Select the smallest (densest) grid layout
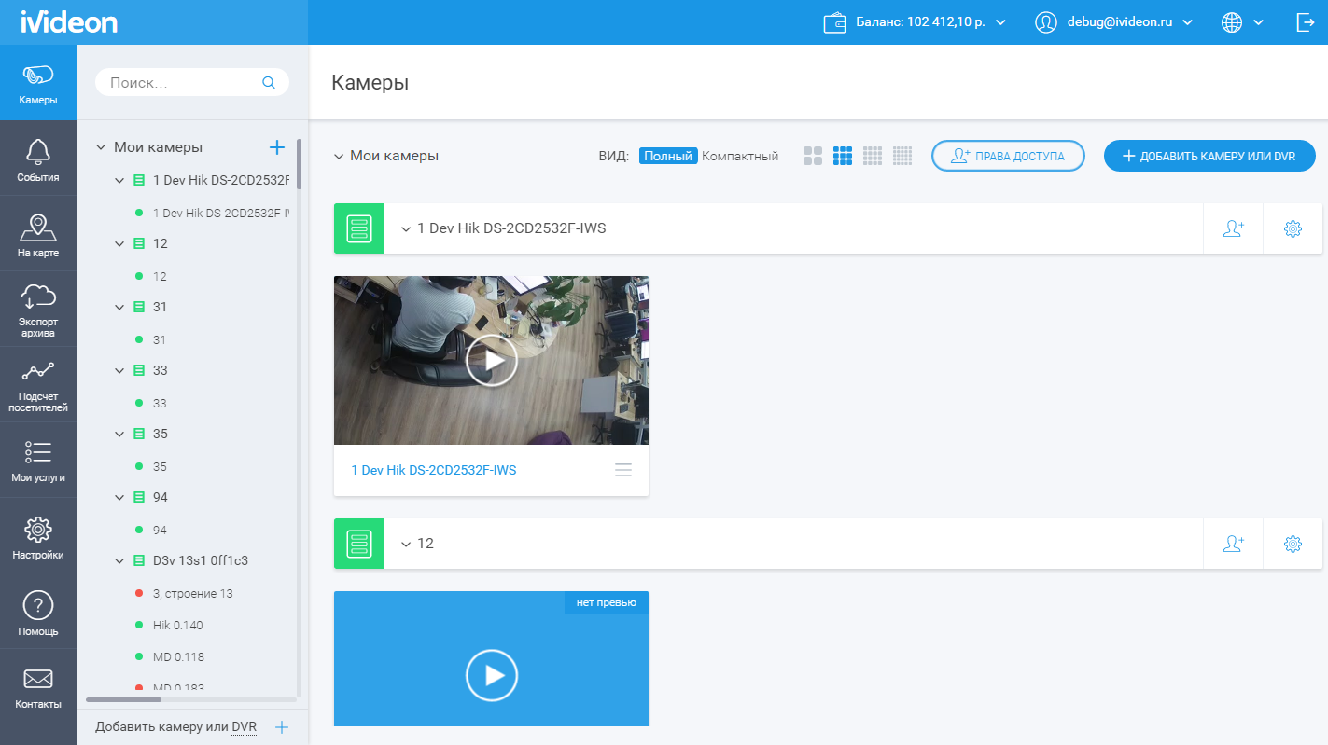Screen dimensions: 1328x745 [x=902, y=157]
